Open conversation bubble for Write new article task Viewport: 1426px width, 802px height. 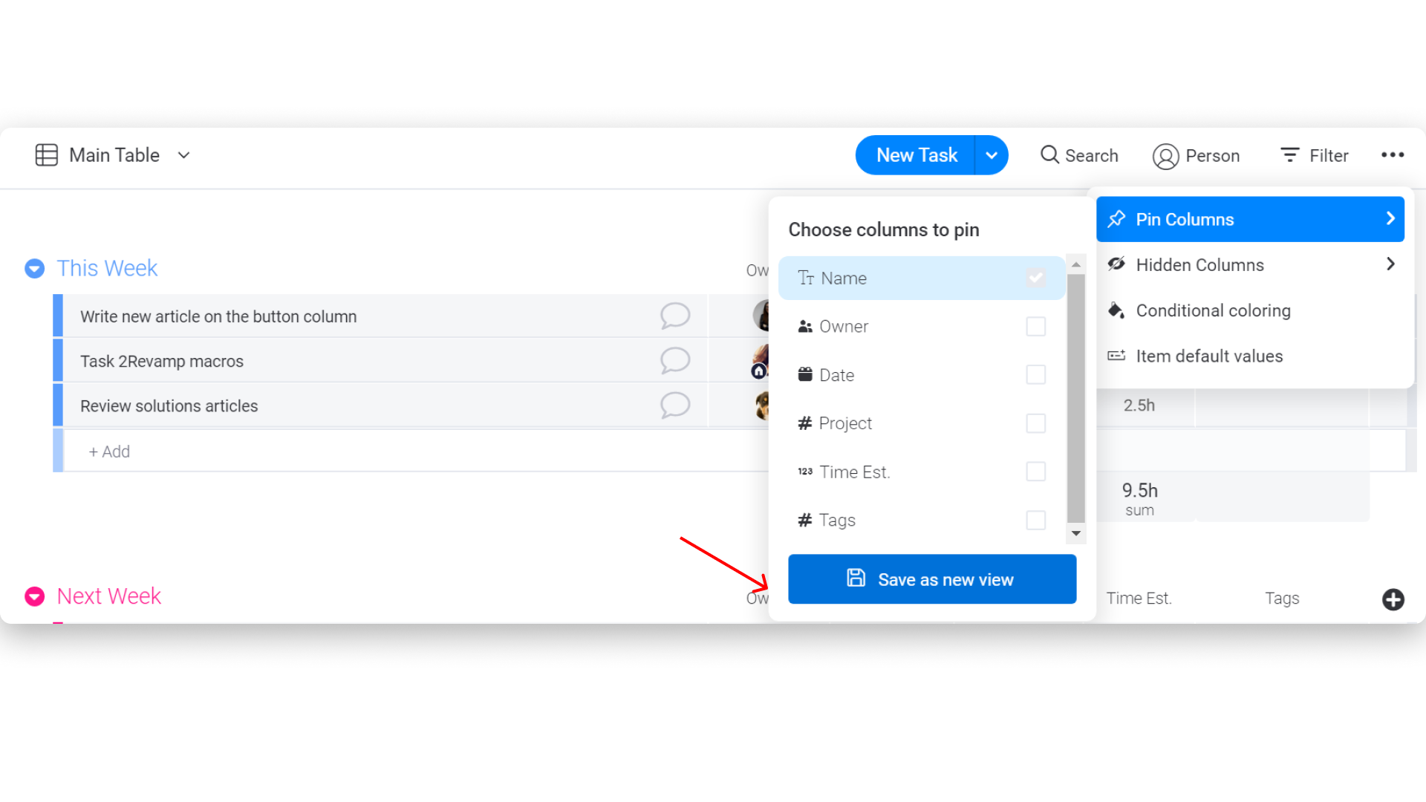pos(675,316)
